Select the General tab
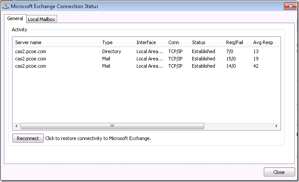Screen dimensions: 299x182 15,18
